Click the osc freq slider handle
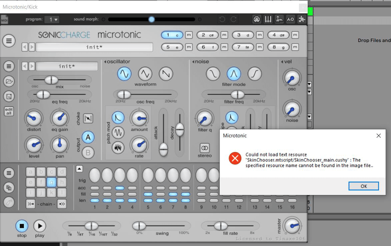Screen dimensions: 391x246 pos(124,94)
